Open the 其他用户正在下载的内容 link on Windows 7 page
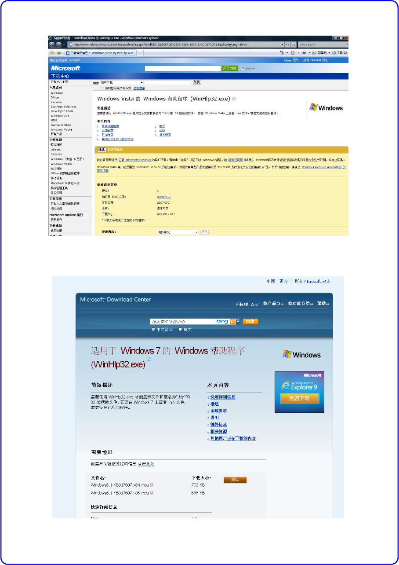Viewport: 399px width, 565px height. tap(233, 439)
